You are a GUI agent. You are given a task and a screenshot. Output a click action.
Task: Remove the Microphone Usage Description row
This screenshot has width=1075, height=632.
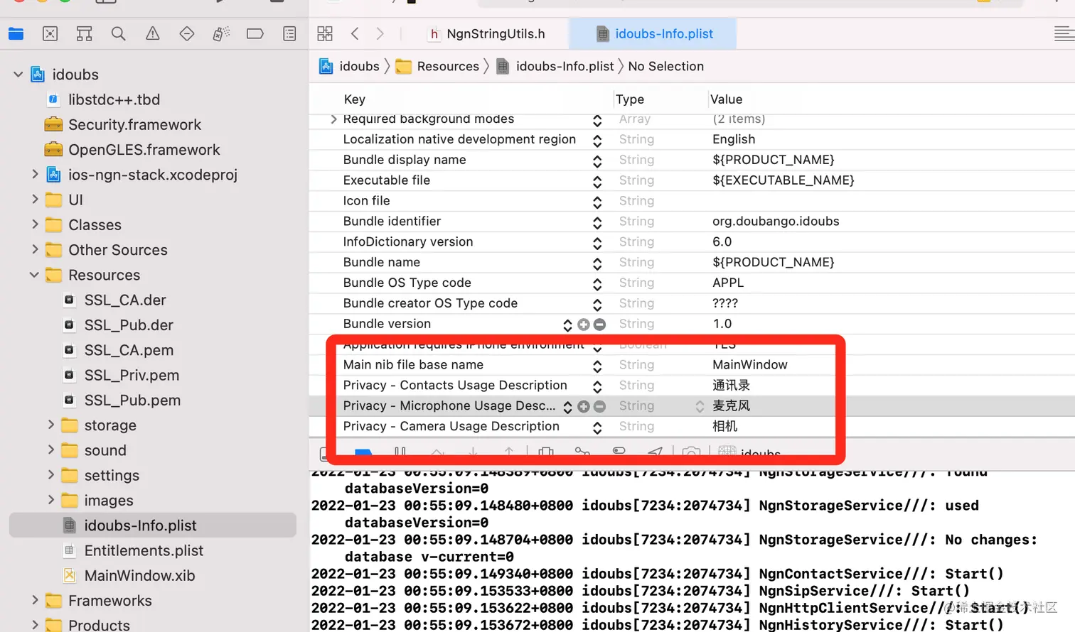click(x=599, y=406)
